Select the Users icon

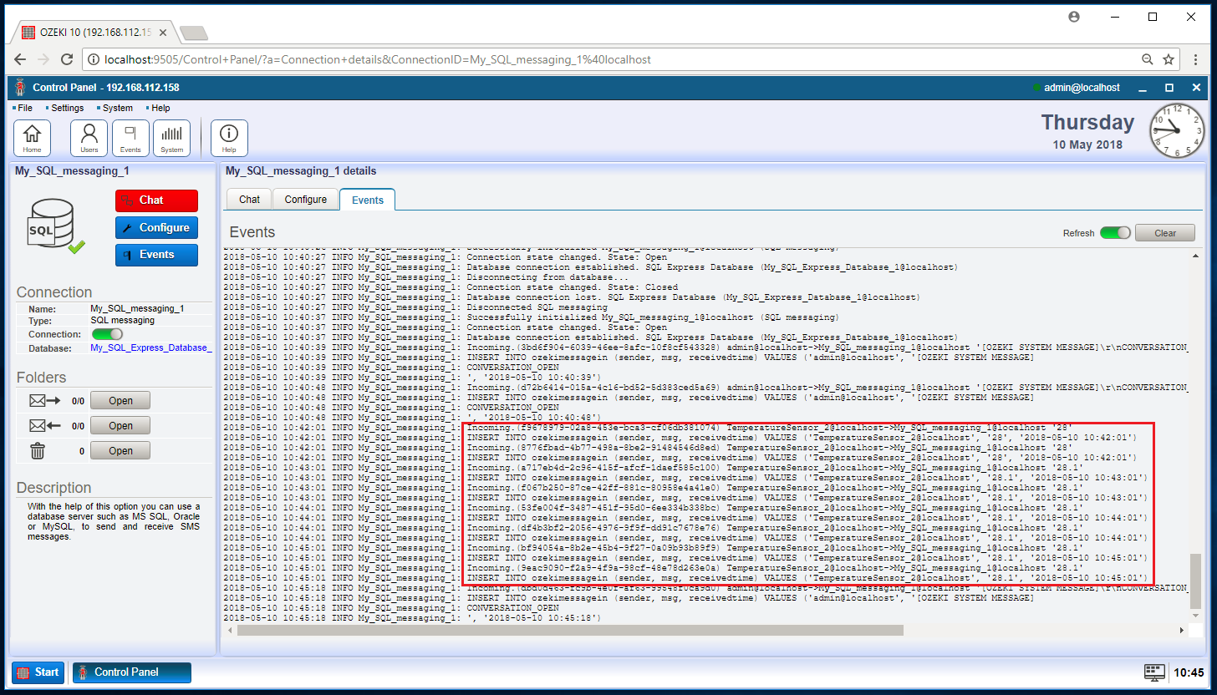(x=89, y=137)
